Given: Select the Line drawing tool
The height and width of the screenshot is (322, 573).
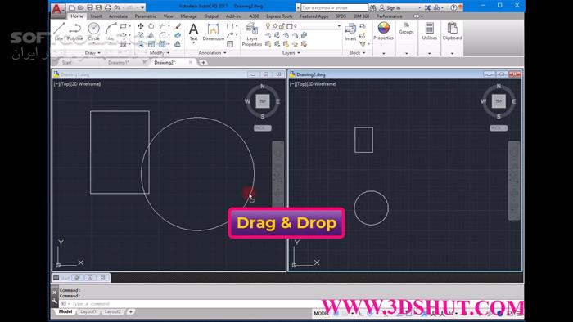Looking at the screenshot, I should tap(59, 30).
